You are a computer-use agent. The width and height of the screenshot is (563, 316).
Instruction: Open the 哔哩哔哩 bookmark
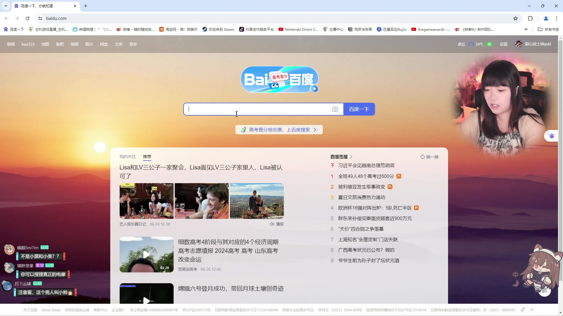tap(92, 29)
